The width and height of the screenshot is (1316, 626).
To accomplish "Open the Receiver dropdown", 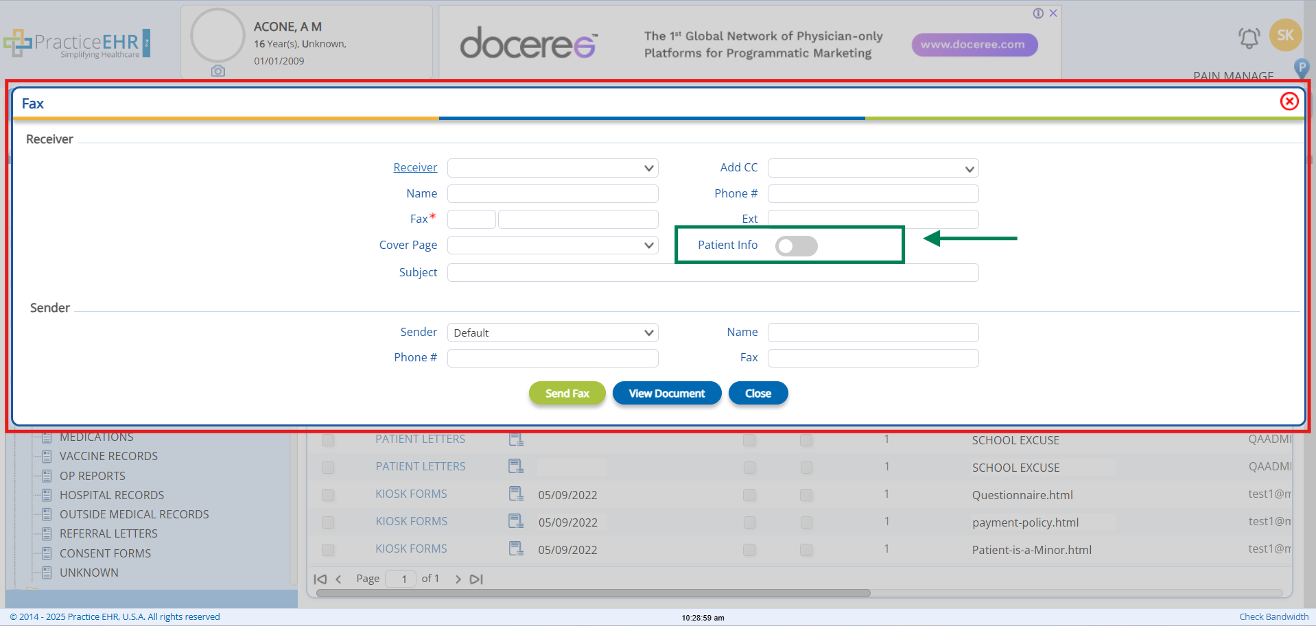I will coord(552,168).
